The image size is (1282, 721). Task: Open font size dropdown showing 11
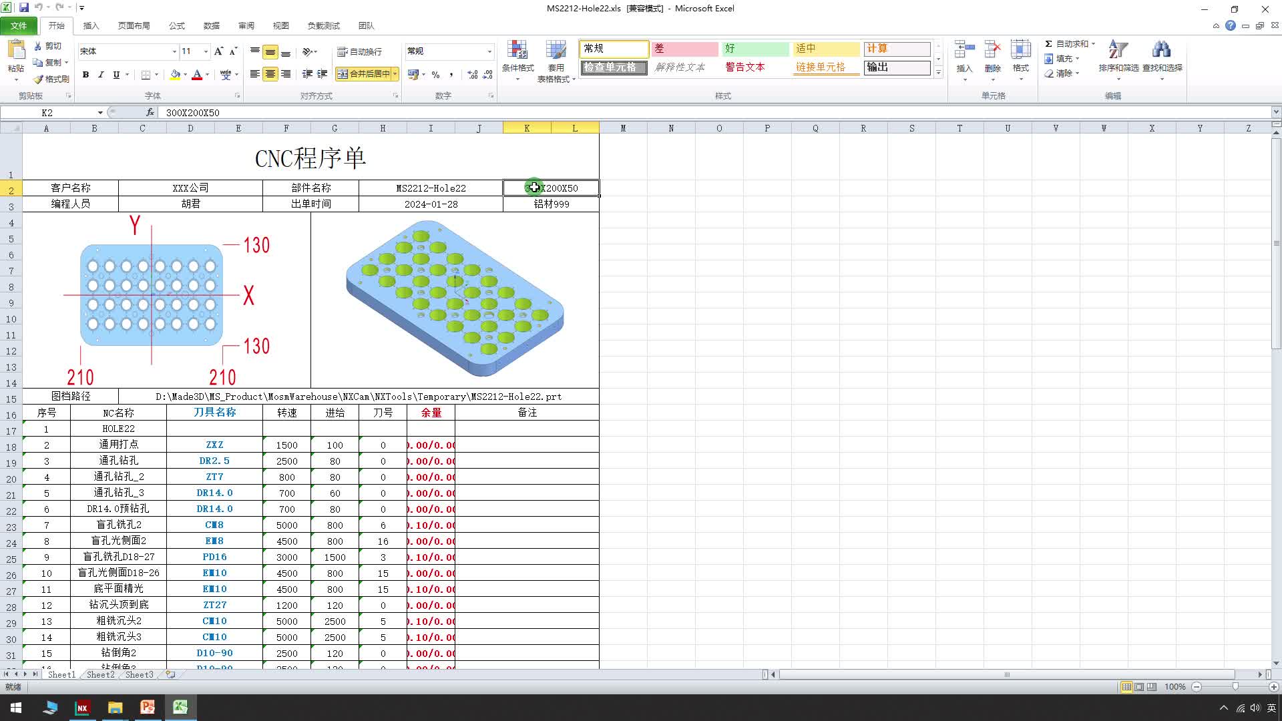206,51
